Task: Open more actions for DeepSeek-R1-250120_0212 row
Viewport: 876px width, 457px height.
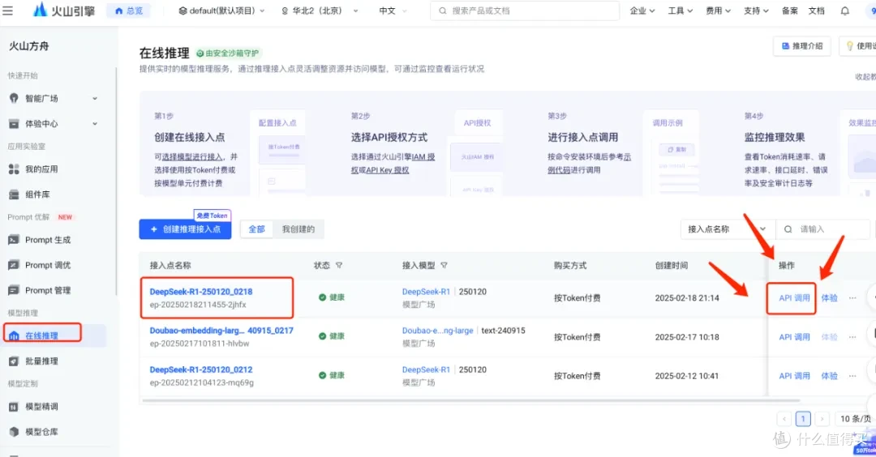Action: click(852, 376)
